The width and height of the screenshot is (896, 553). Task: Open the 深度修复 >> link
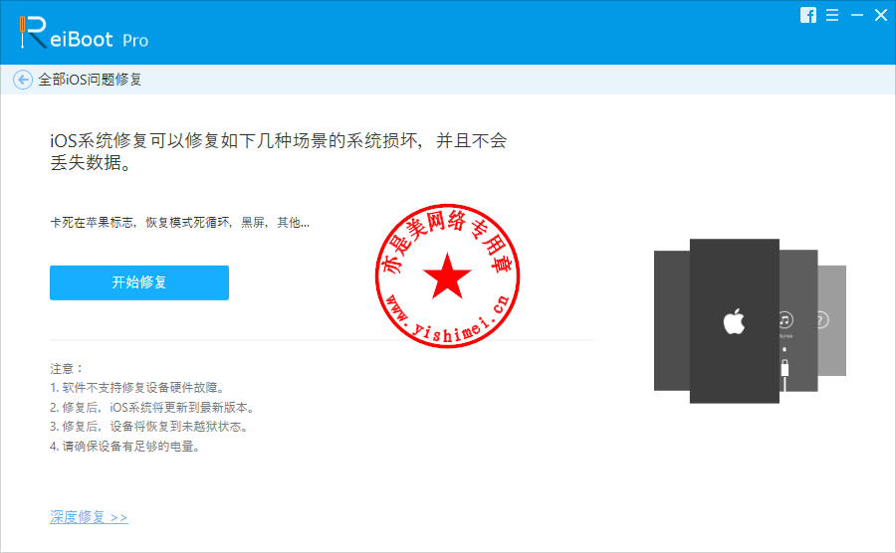click(x=89, y=517)
